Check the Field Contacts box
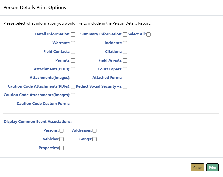223x177 pixels. pyautogui.click(x=73, y=52)
